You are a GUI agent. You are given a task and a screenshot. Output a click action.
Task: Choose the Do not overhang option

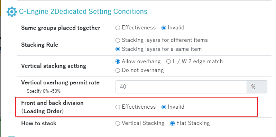(x=118, y=71)
